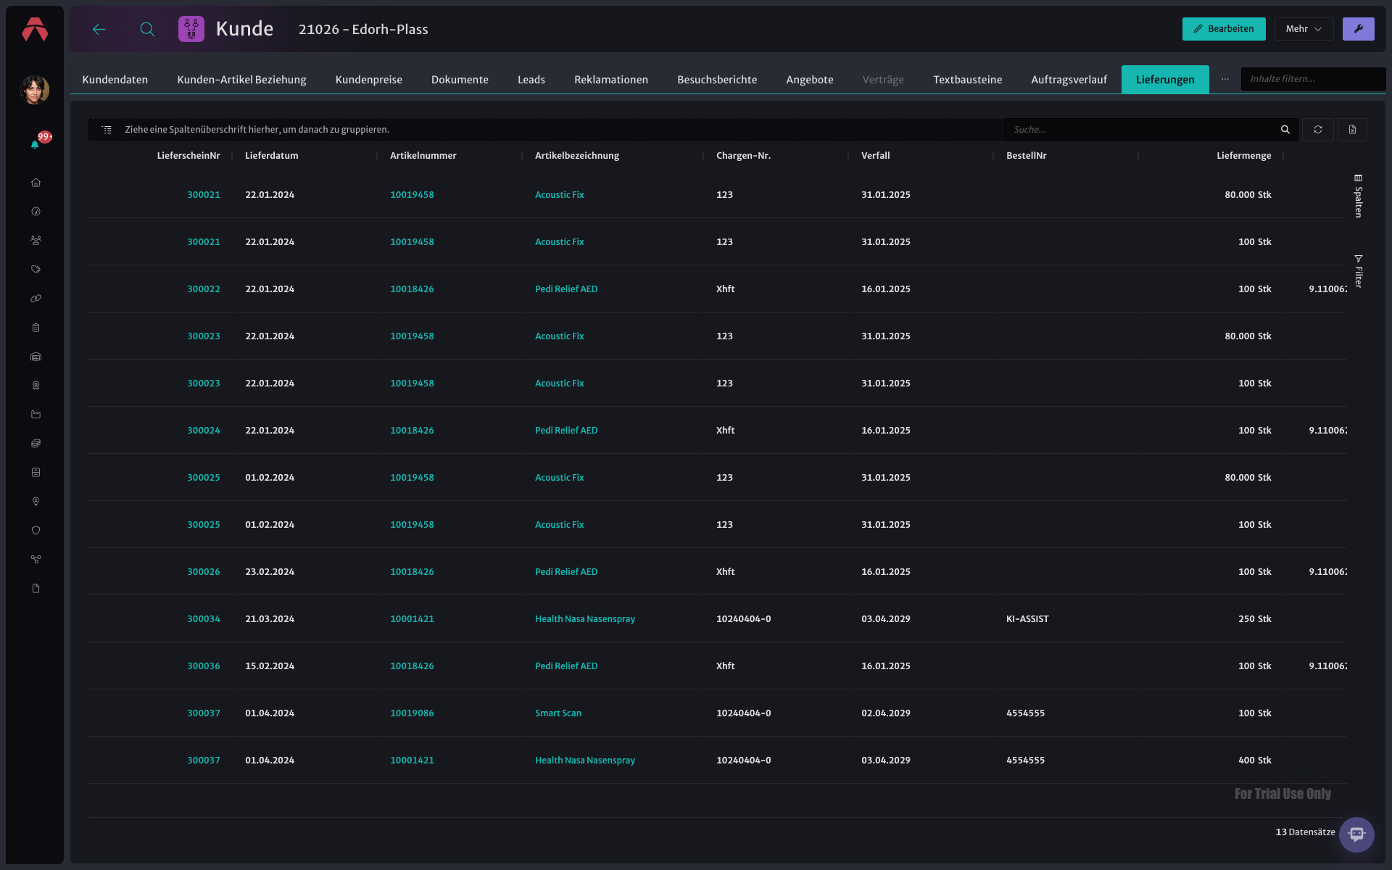Screen dimensions: 1392x870
Task: Open the document page sidebar icon
Action: click(x=36, y=589)
